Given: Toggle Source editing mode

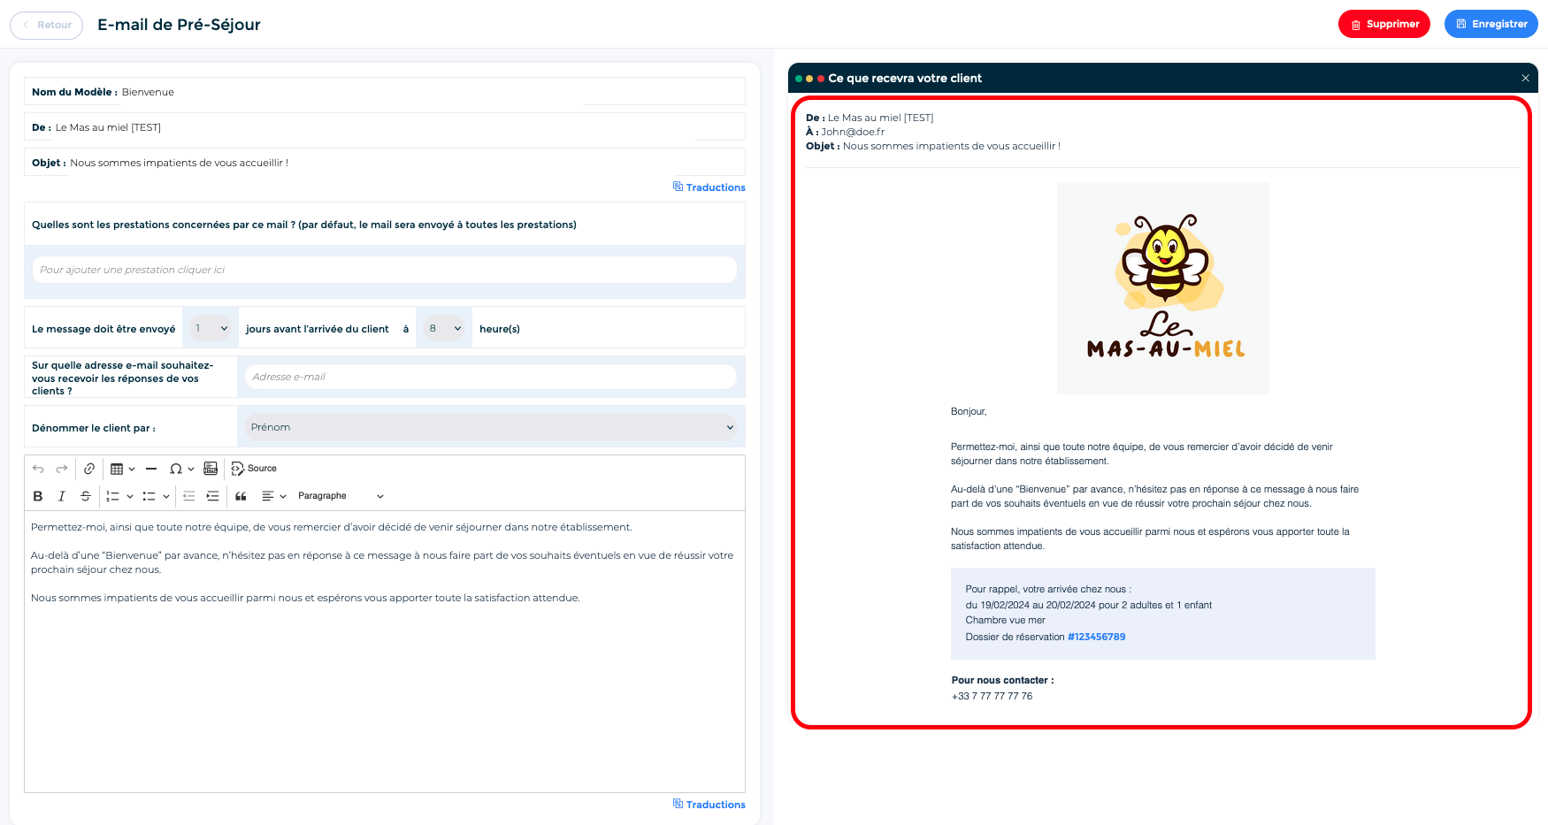Looking at the screenshot, I should click(x=254, y=469).
